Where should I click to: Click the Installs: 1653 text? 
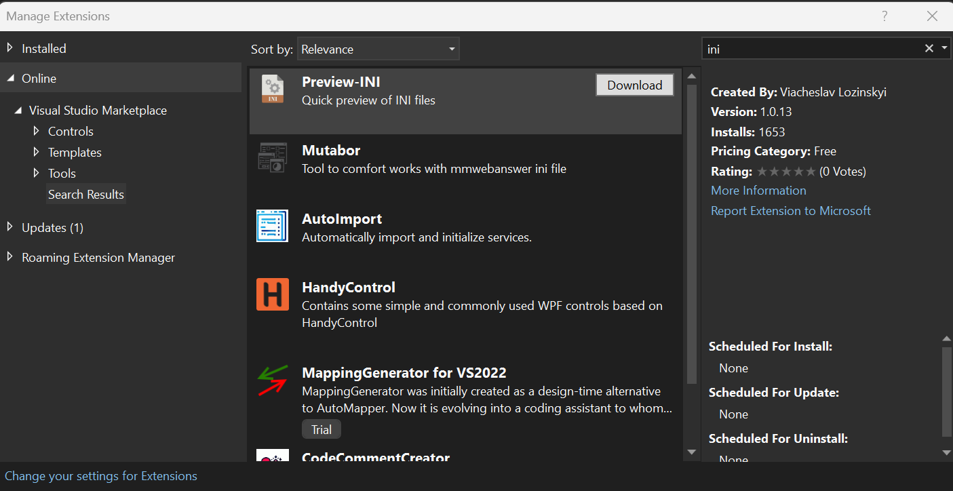[x=748, y=132]
